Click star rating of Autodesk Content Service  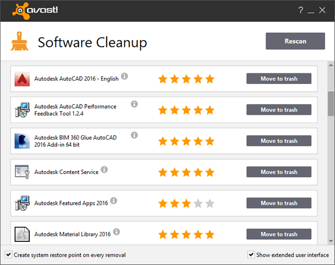186,172
